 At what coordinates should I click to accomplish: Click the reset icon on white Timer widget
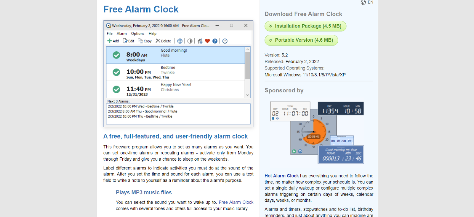tap(278, 118)
